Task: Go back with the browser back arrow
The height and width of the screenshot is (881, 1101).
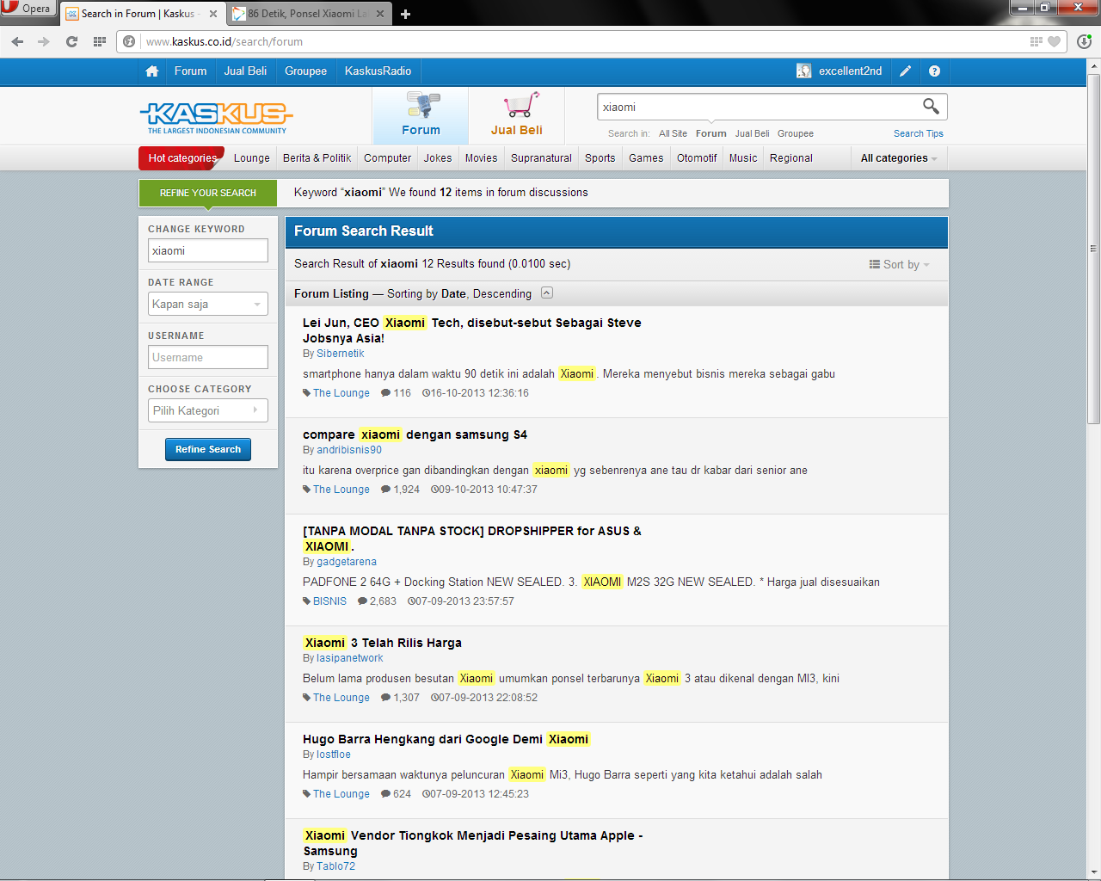Action: [x=17, y=41]
